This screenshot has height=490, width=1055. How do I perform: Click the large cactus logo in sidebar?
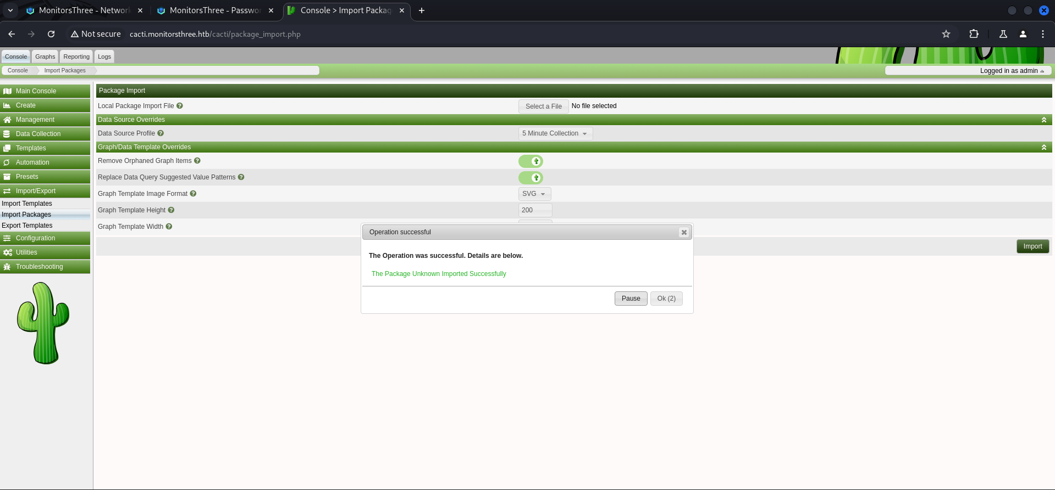[x=43, y=323]
